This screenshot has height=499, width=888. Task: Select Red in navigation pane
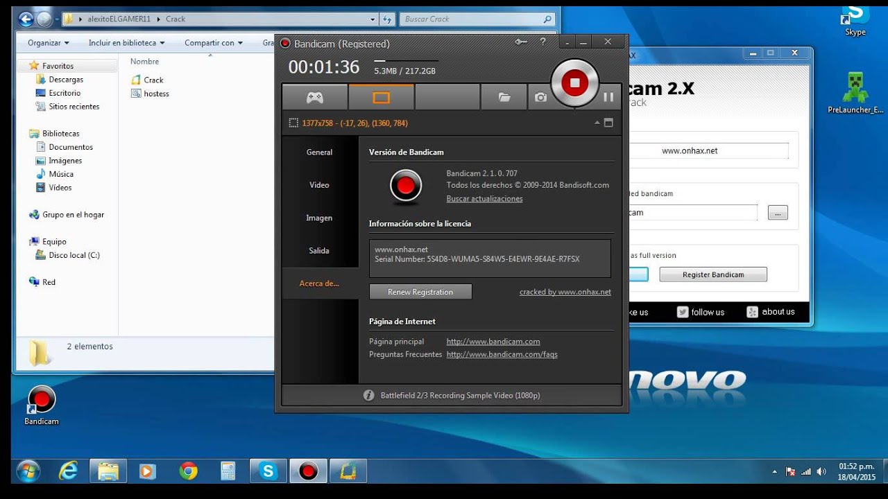coord(49,282)
